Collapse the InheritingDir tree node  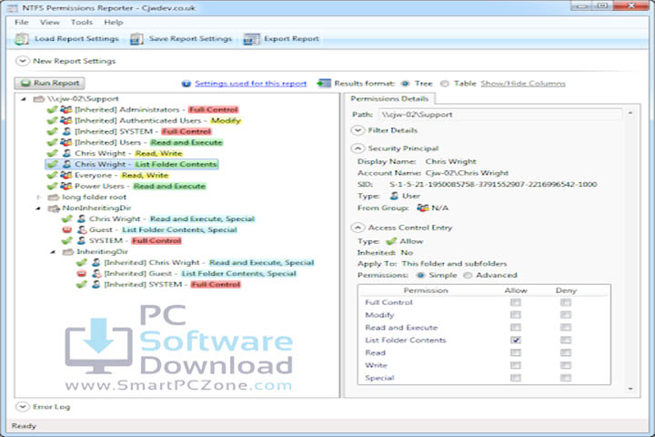[53, 252]
